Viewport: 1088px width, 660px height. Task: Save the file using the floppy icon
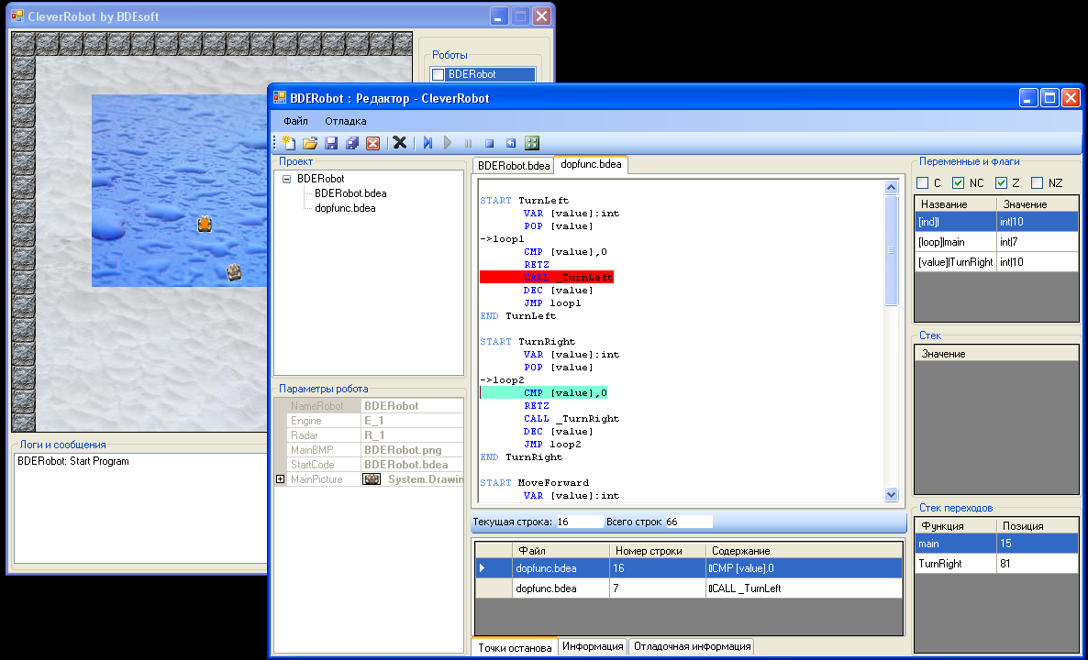click(331, 143)
